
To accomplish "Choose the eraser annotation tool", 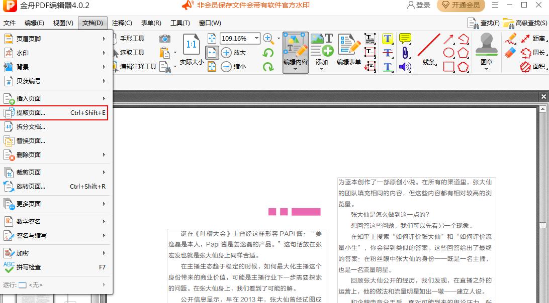I will [511, 53].
